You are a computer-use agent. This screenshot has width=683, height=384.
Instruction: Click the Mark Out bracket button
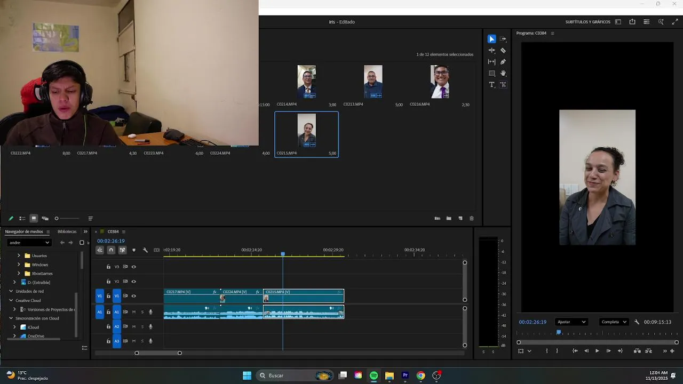(557, 351)
